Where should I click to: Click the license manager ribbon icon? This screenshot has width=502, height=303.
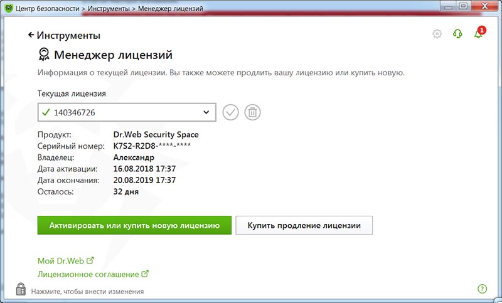point(44,55)
